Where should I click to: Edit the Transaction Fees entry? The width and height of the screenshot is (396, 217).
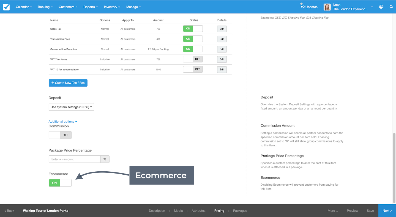[222, 39]
